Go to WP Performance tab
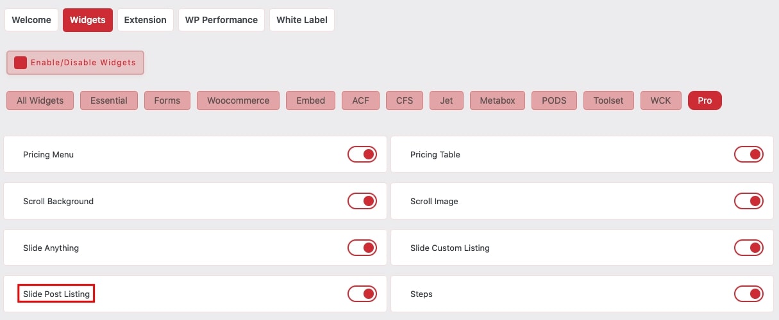The width and height of the screenshot is (779, 320). pyautogui.click(x=221, y=20)
